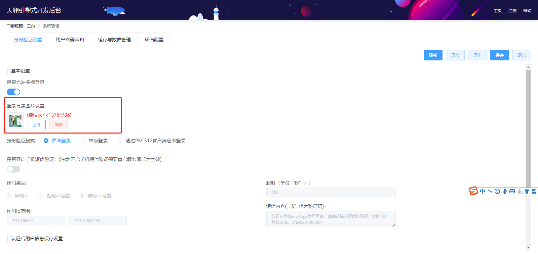Screen dimensions: 538x254
Task: Disable the 是否允许多点登录 switch
Action: point(13,92)
